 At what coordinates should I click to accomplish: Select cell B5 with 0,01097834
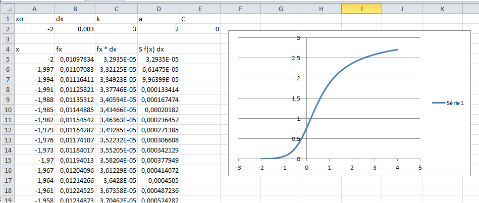75,59
